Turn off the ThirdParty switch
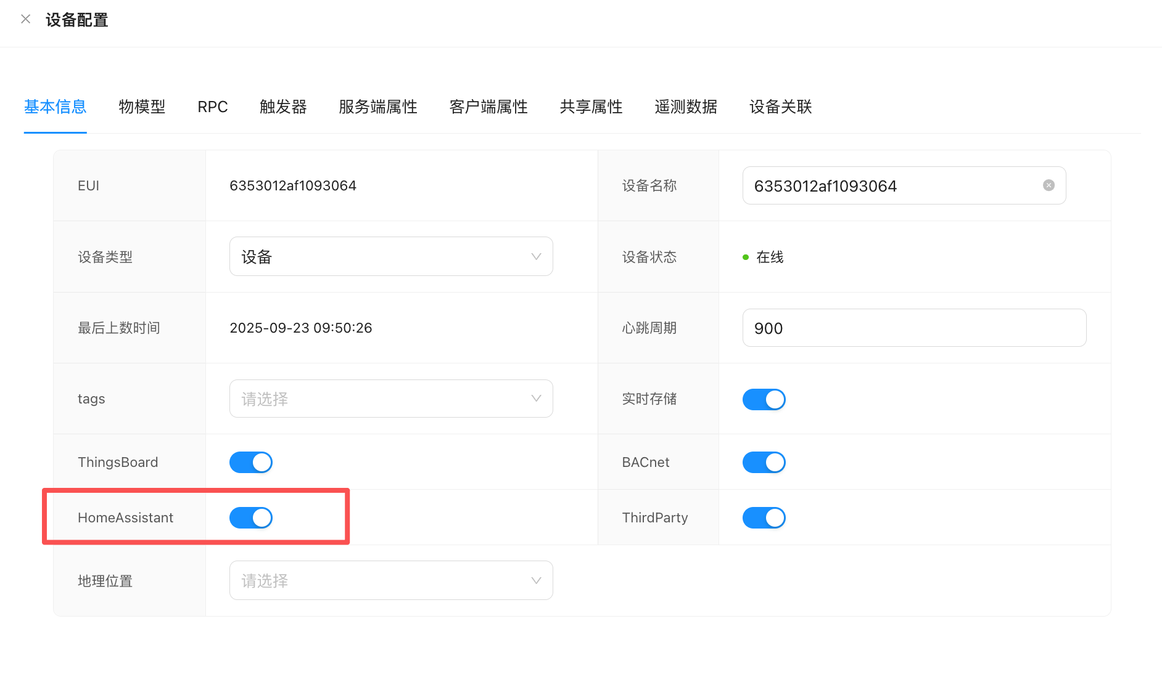 [x=764, y=517]
